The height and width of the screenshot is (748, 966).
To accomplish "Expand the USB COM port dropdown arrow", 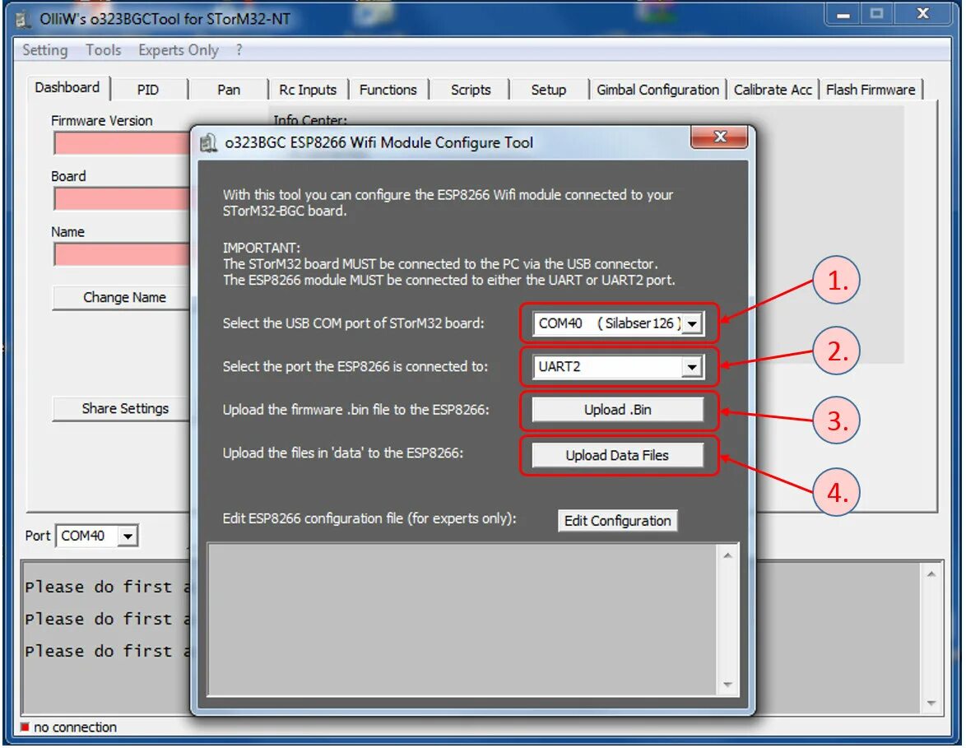I will pyautogui.click(x=693, y=323).
